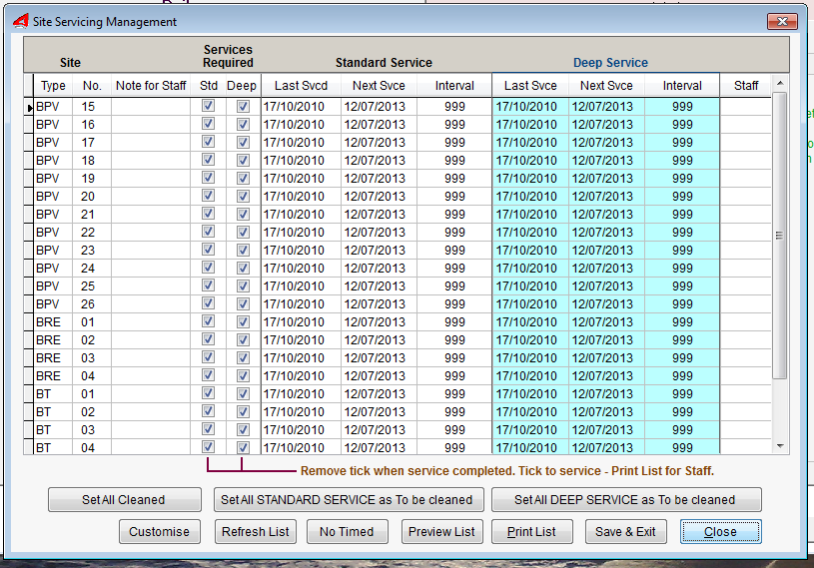814x568 pixels.
Task: Click the vertical scrollbar thumb
Action: point(780,236)
